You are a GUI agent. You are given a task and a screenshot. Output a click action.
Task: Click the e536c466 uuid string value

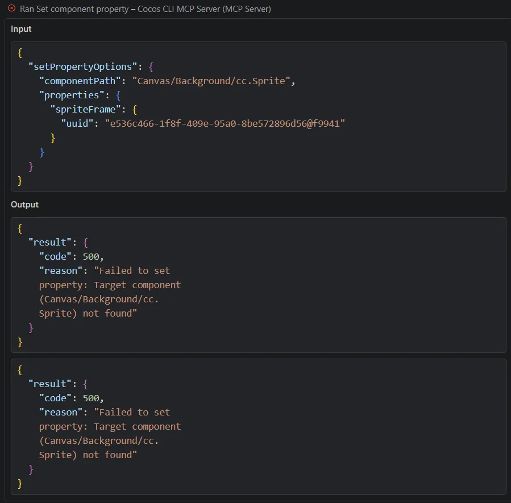[225, 123]
